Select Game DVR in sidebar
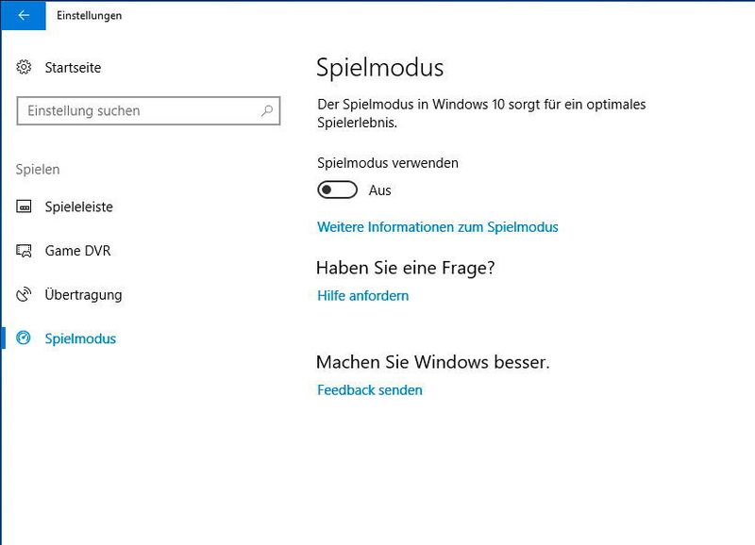The height and width of the screenshot is (545, 755). click(77, 251)
